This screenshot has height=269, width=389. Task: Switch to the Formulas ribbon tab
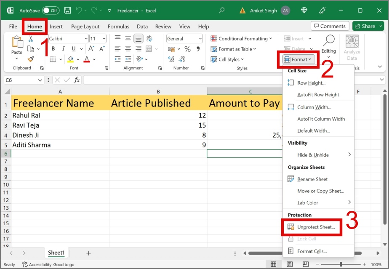[x=118, y=26]
